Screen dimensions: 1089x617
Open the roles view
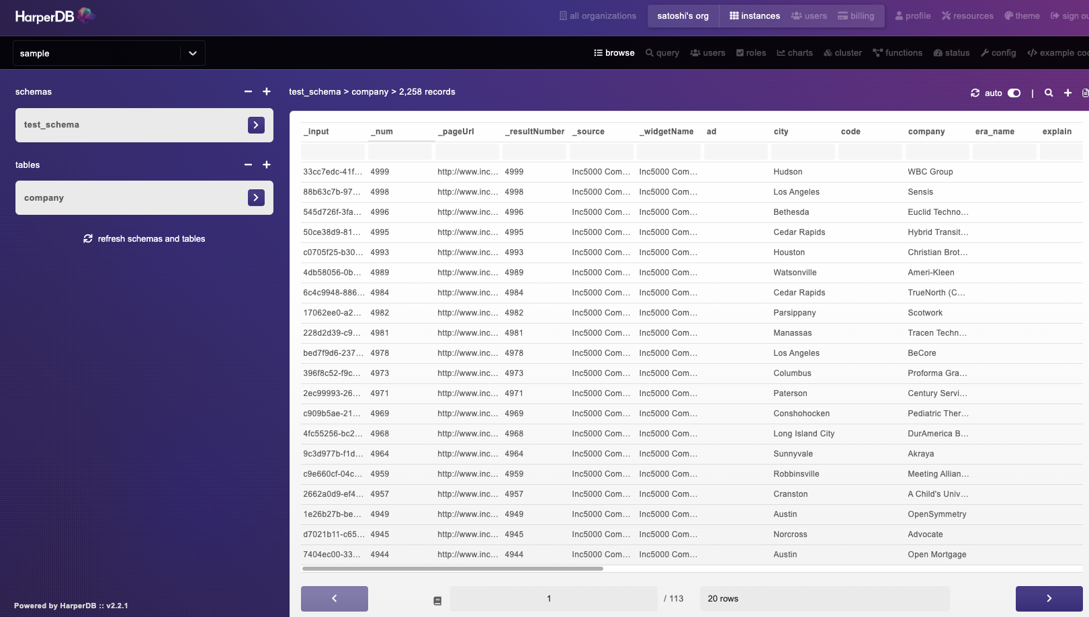[751, 53]
